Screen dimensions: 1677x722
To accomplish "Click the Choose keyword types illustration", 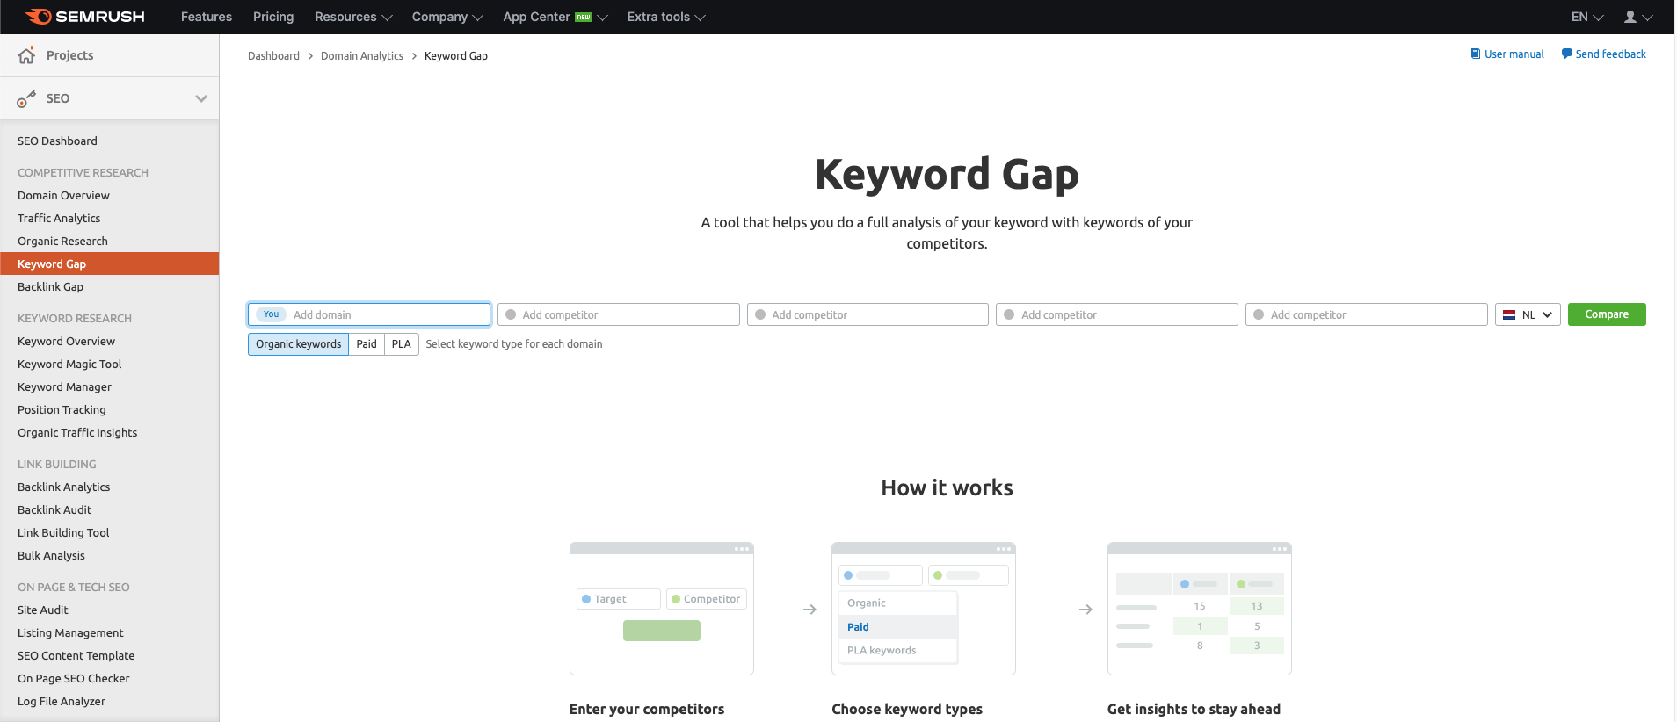I will pyautogui.click(x=924, y=609).
